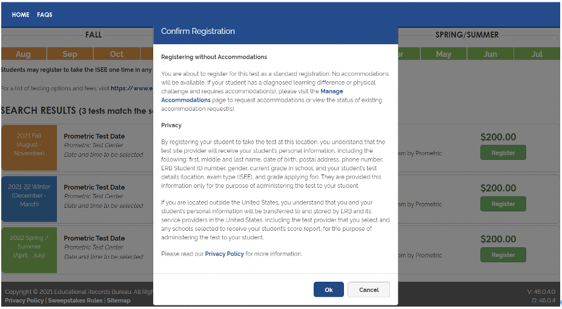Screen dimensions: 562x309
Task: Click the orange 2021 Fall season tile
Action: pyautogui.click(x=29, y=148)
